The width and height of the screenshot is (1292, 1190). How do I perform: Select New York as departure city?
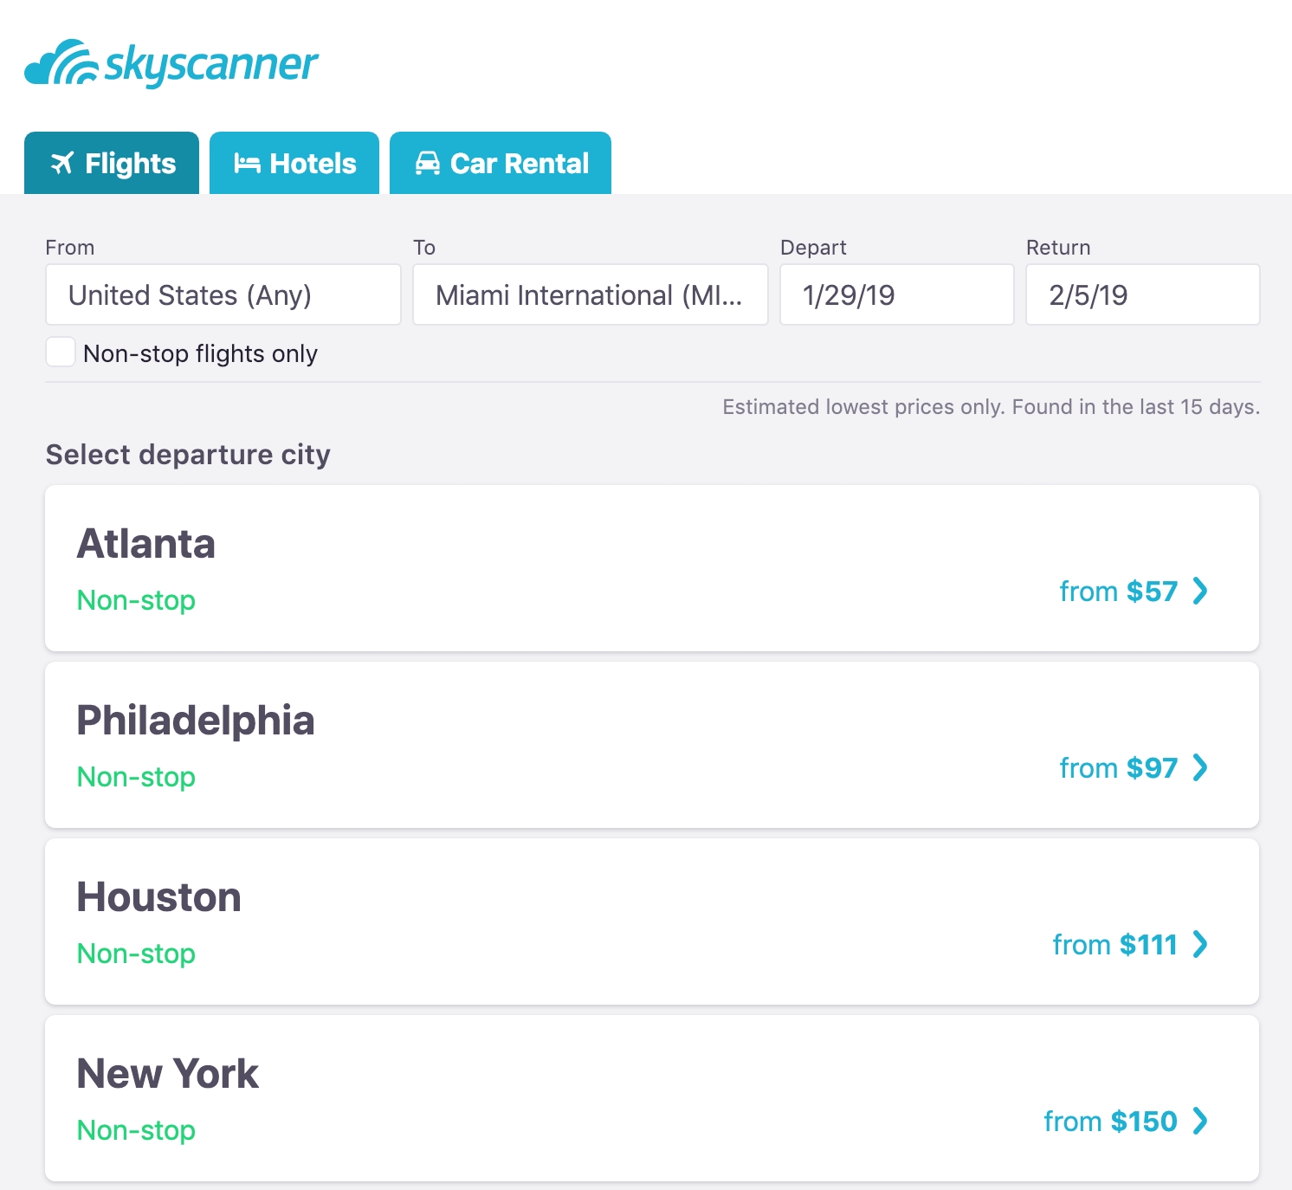tap(652, 1098)
